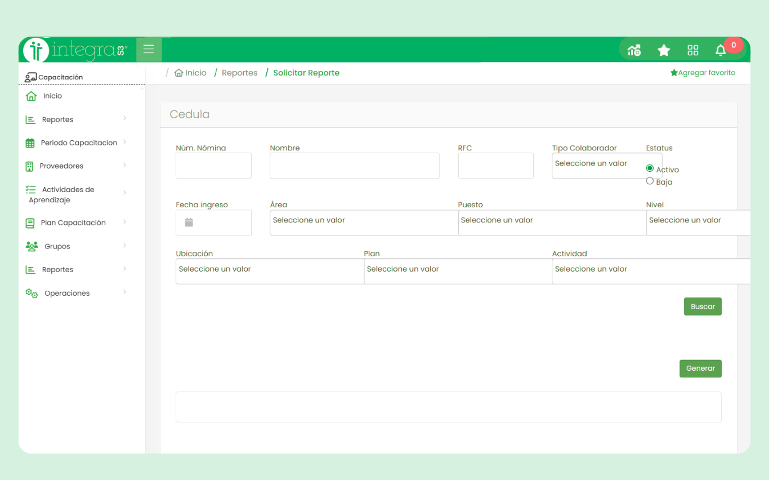Viewport: 769px width, 480px height.
Task: Click the notification count badge
Action: (x=734, y=45)
